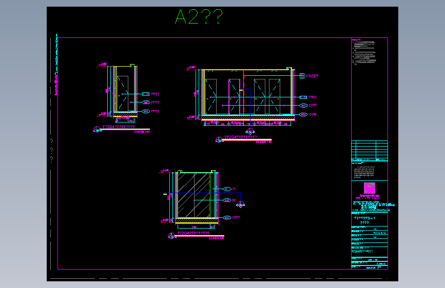Select the magenta company logo in title block
Image resolution: width=445 pixels, height=288 pixels.
[x=370, y=188]
